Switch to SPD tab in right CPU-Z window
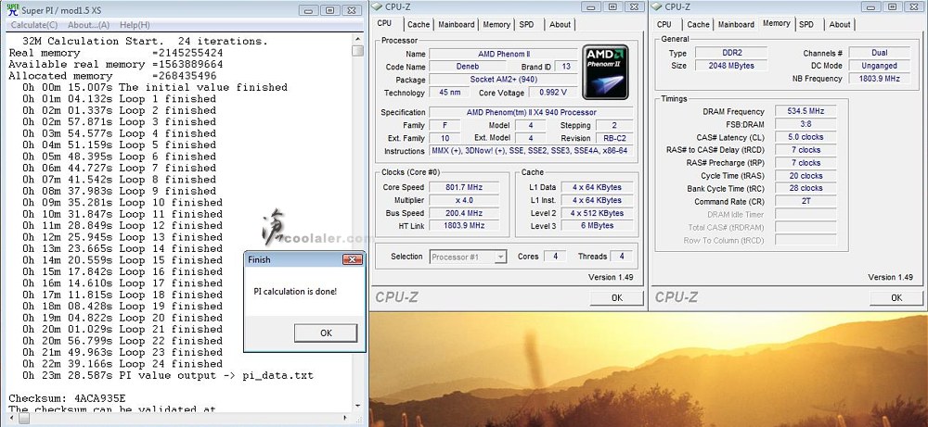The height and width of the screenshot is (427, 928). pos(806,25)
